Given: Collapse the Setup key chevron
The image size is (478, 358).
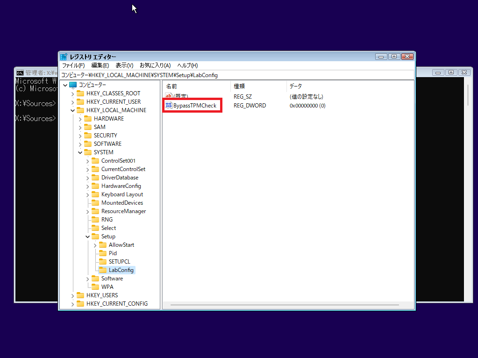Looking at the screenshot, I should coord(87,236).
